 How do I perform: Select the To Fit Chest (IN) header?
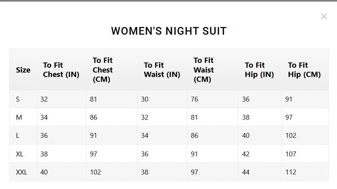61,70
